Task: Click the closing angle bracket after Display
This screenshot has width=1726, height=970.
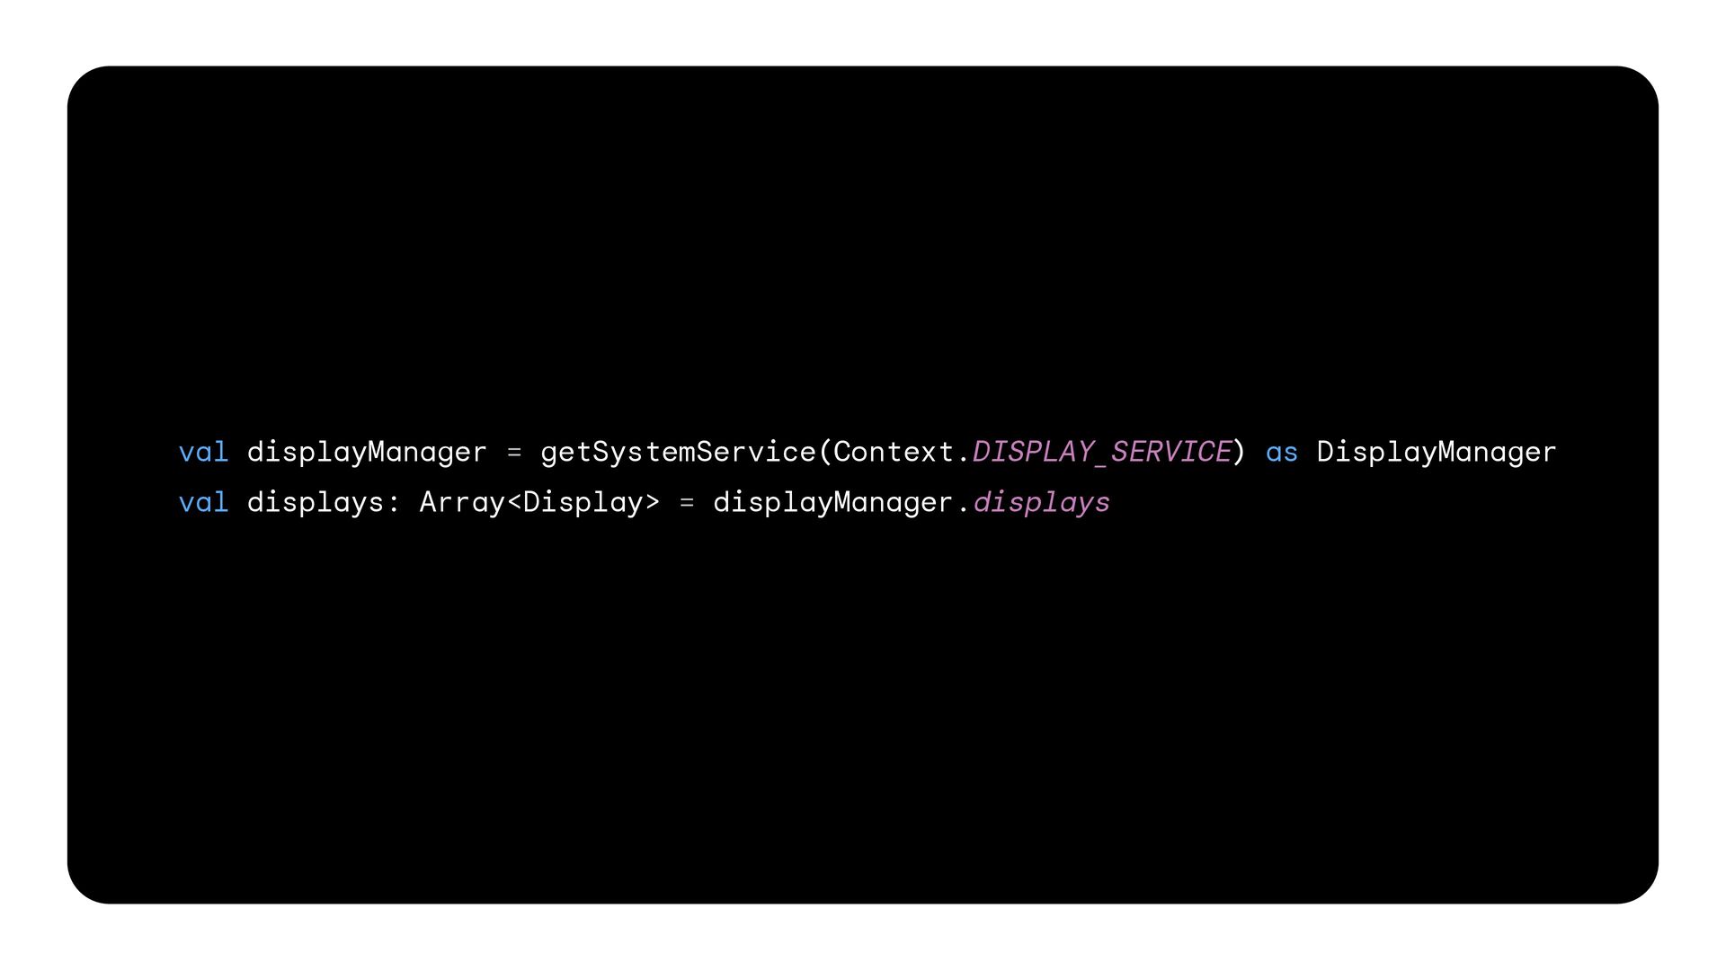Action: point(653,502)
